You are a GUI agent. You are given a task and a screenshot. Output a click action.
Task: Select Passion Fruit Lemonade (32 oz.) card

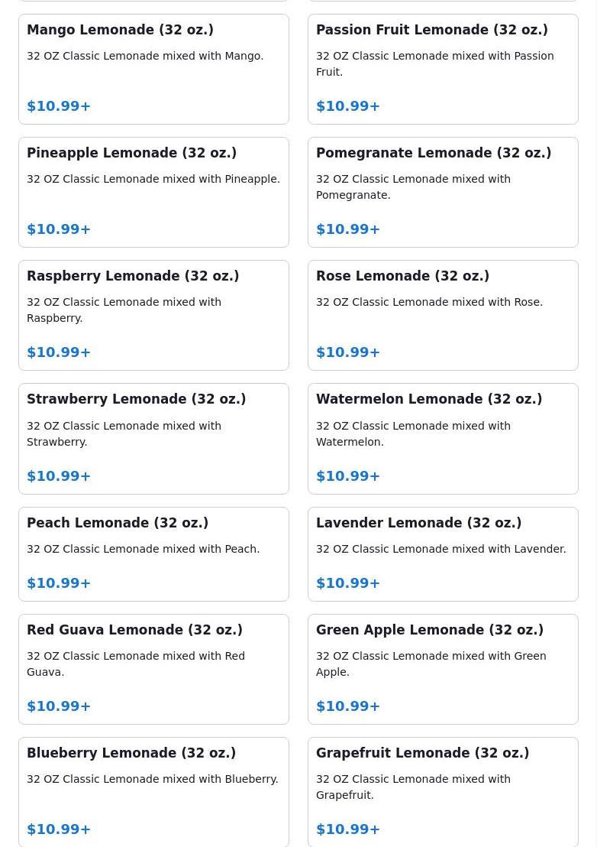tap(443, 69)
